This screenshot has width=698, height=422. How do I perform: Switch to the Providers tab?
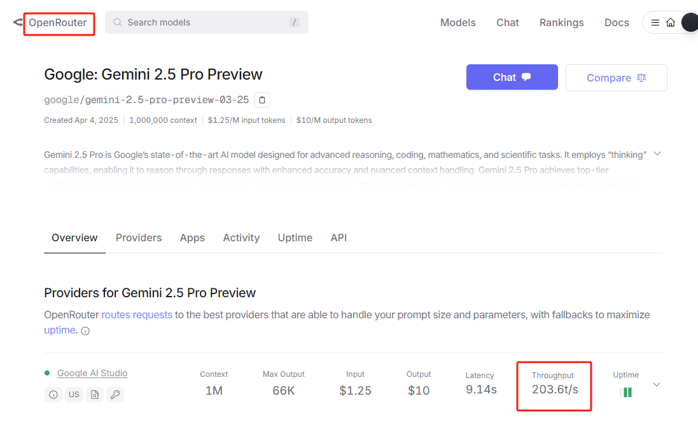[x=139, y=237]
